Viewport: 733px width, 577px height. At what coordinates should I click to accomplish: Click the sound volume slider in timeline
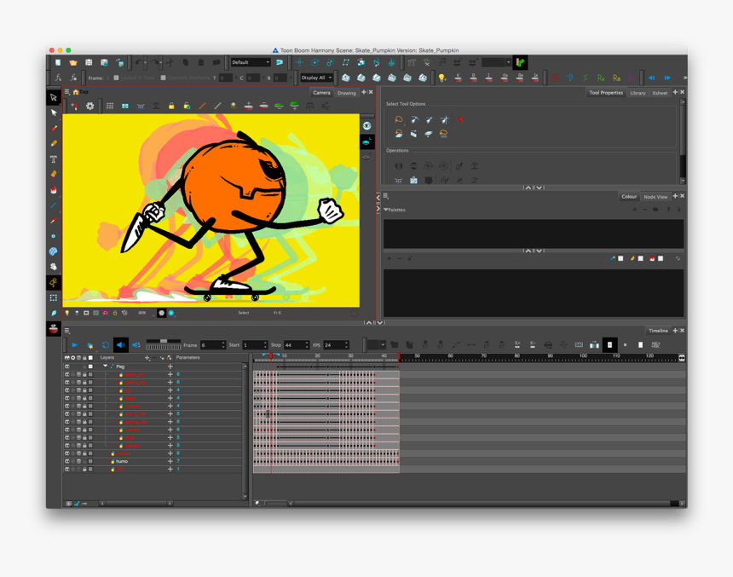coord(164,341)
